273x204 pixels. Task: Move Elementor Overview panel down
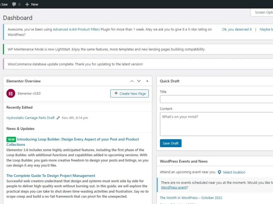[x=139, y=81]
